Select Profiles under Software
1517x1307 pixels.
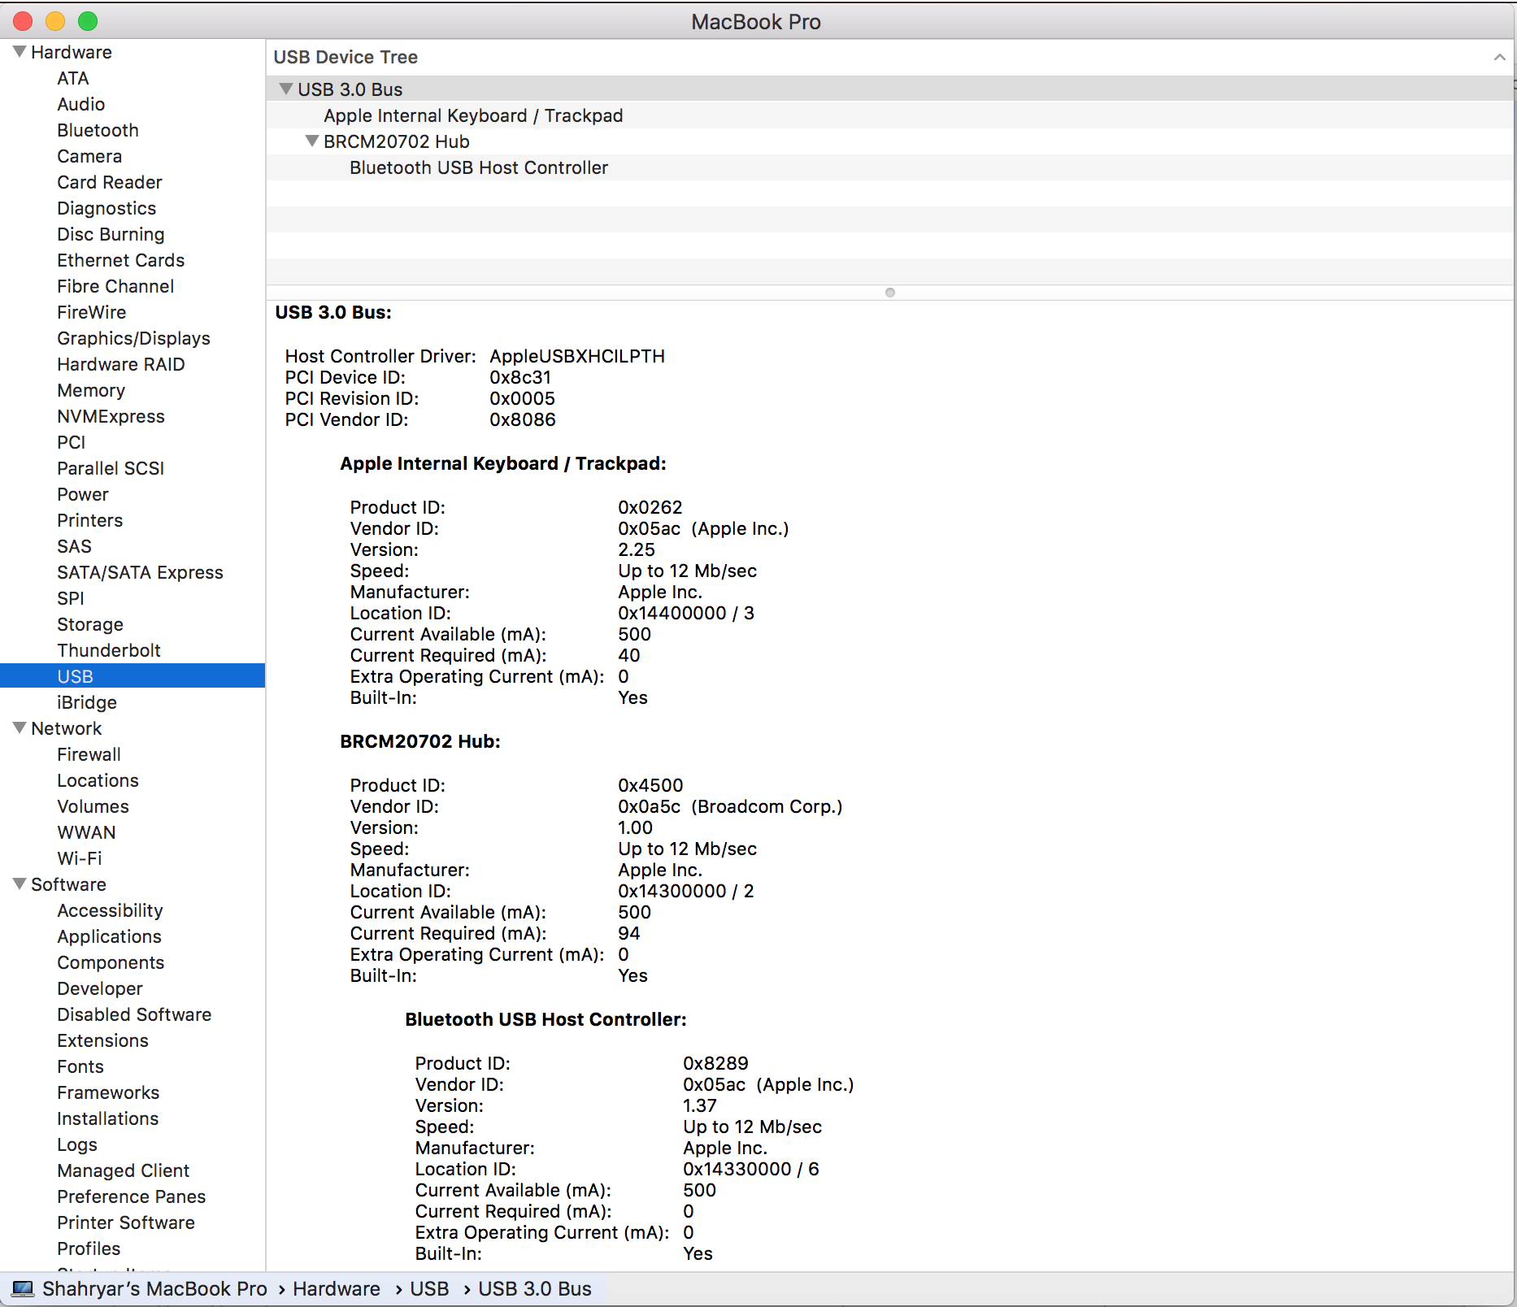(89, 1248)
